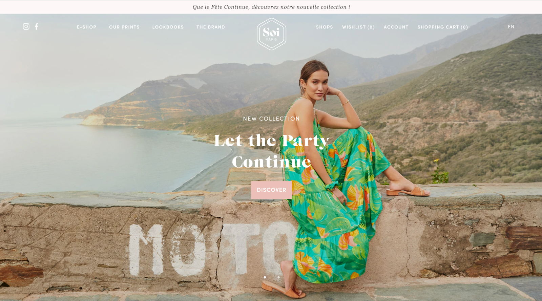Open the Instagram profile icon
Image resolution: width=542 pixels, height=301 pixels.
[26, 26]
